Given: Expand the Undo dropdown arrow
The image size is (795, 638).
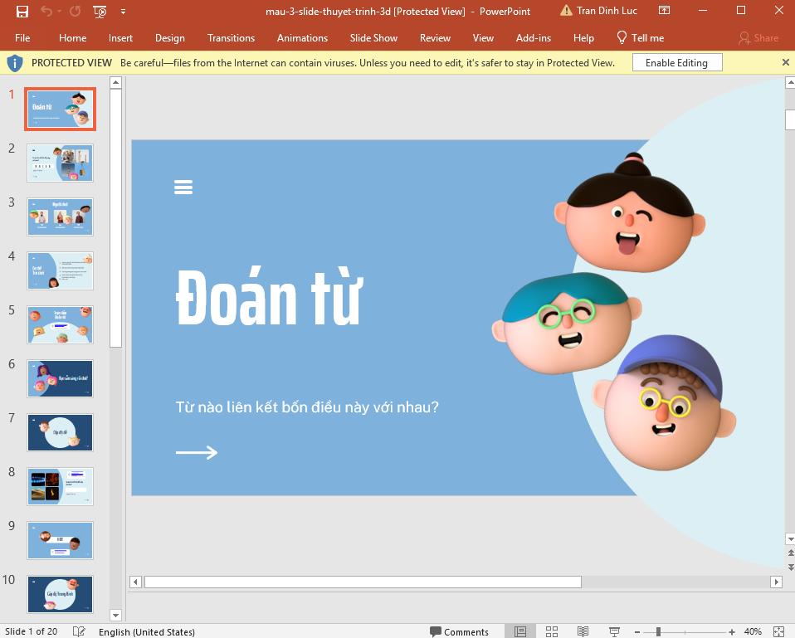Looking at the screenshot, I should (57, 11).
